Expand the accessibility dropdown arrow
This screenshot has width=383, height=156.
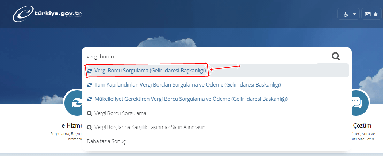click(354, 14)
